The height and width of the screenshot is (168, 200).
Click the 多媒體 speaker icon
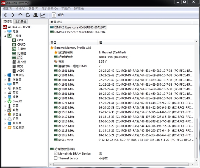(9, 88)
